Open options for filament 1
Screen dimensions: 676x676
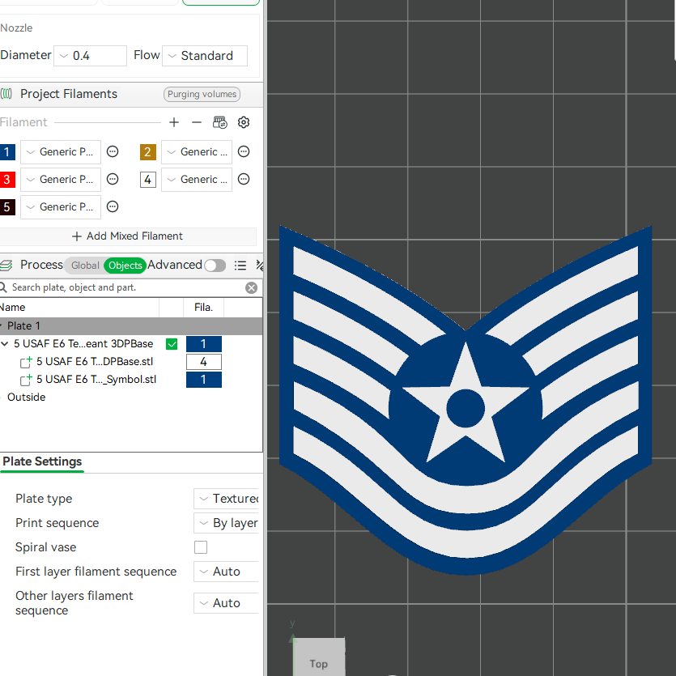[x=113, y=151]
